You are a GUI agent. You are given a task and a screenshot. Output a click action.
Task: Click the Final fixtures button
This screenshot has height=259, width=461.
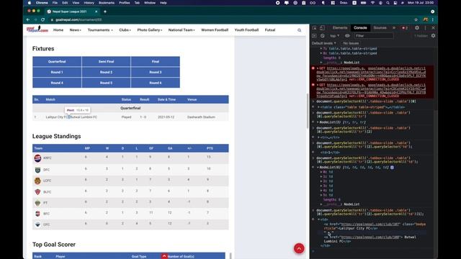156,62
